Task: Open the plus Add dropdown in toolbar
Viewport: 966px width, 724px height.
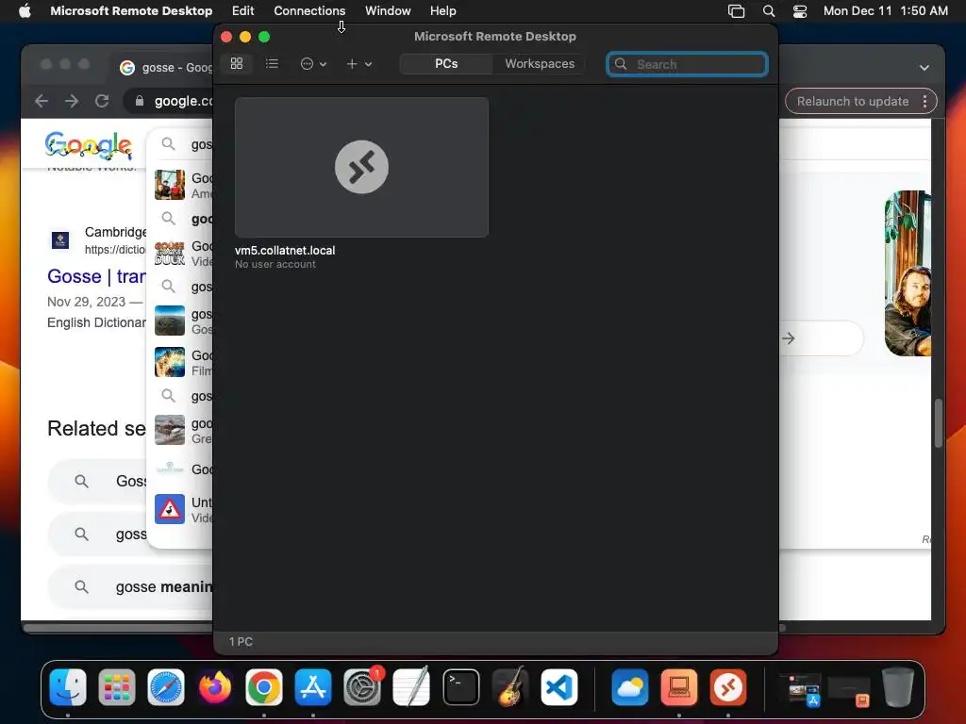Action: 358,63
